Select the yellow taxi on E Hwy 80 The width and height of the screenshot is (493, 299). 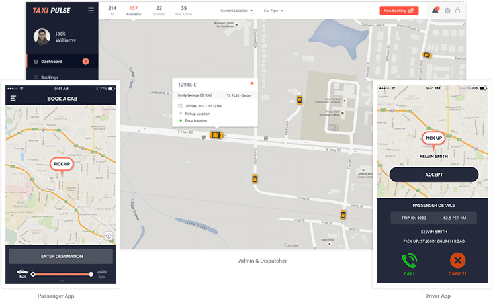coord(216,135)
